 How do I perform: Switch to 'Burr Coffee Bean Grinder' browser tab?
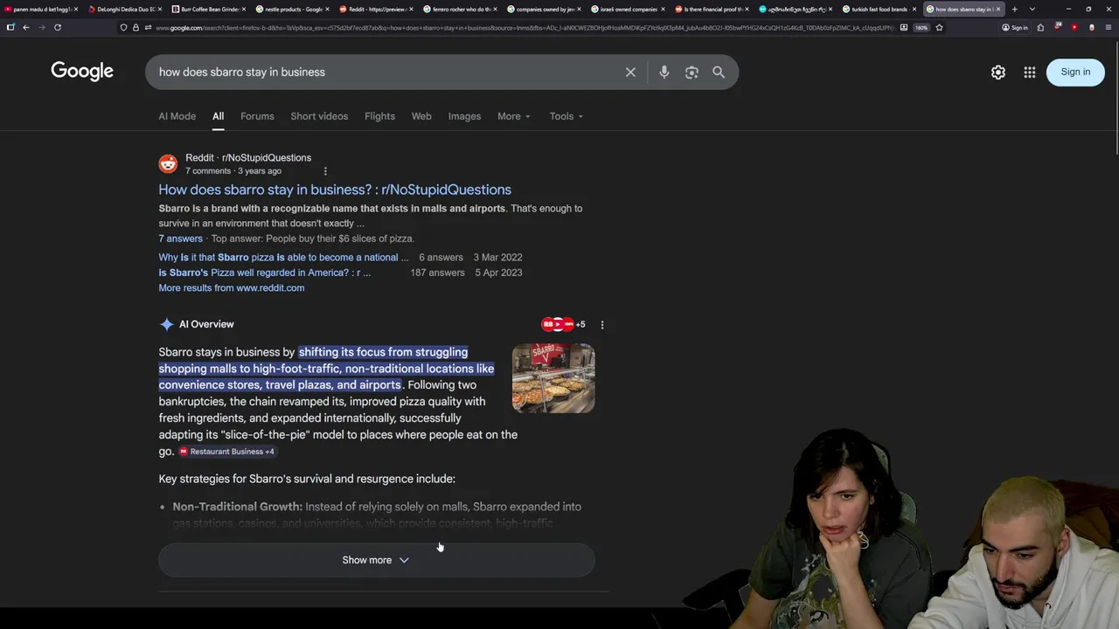pos(210,9)
